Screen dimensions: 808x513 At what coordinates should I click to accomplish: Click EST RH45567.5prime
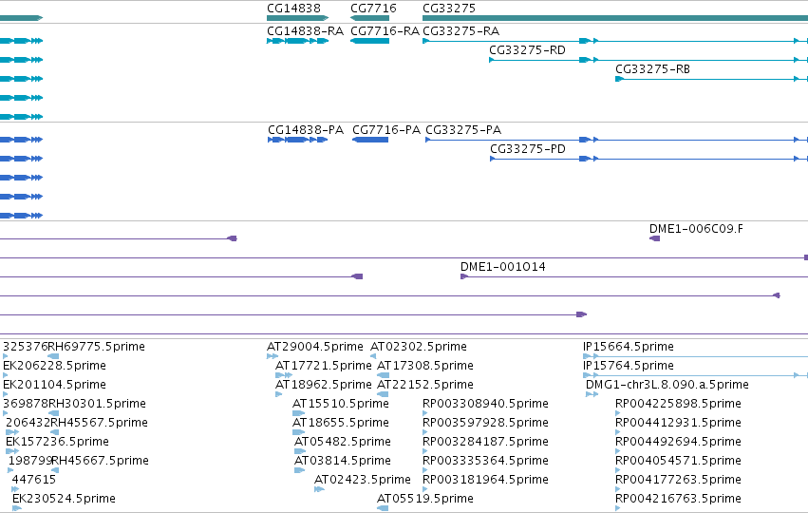coord(99,423)
